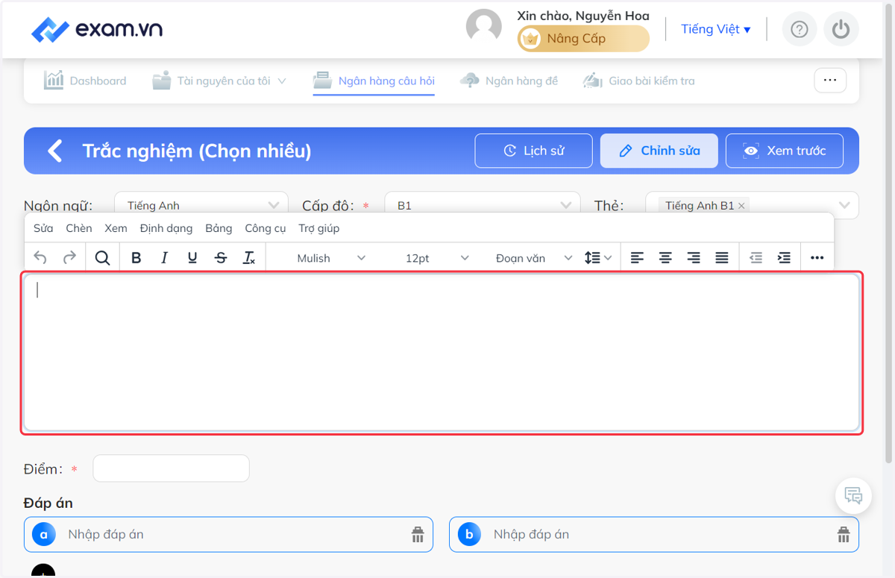Viewport: 895px width, 578px height.
Task: Switch to Giao bài kiểm tra tab
Action: (638, 81)
